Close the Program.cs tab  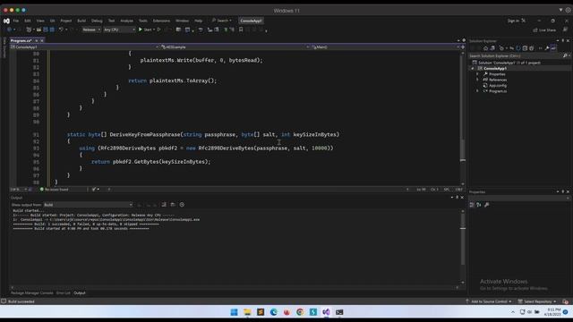tap(42, 40)
